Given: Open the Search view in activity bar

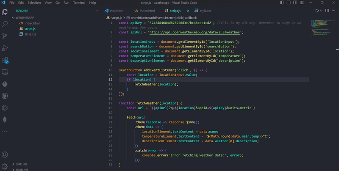Looking at the screenshot, I should pyautogui.click(x=5, y=24).
